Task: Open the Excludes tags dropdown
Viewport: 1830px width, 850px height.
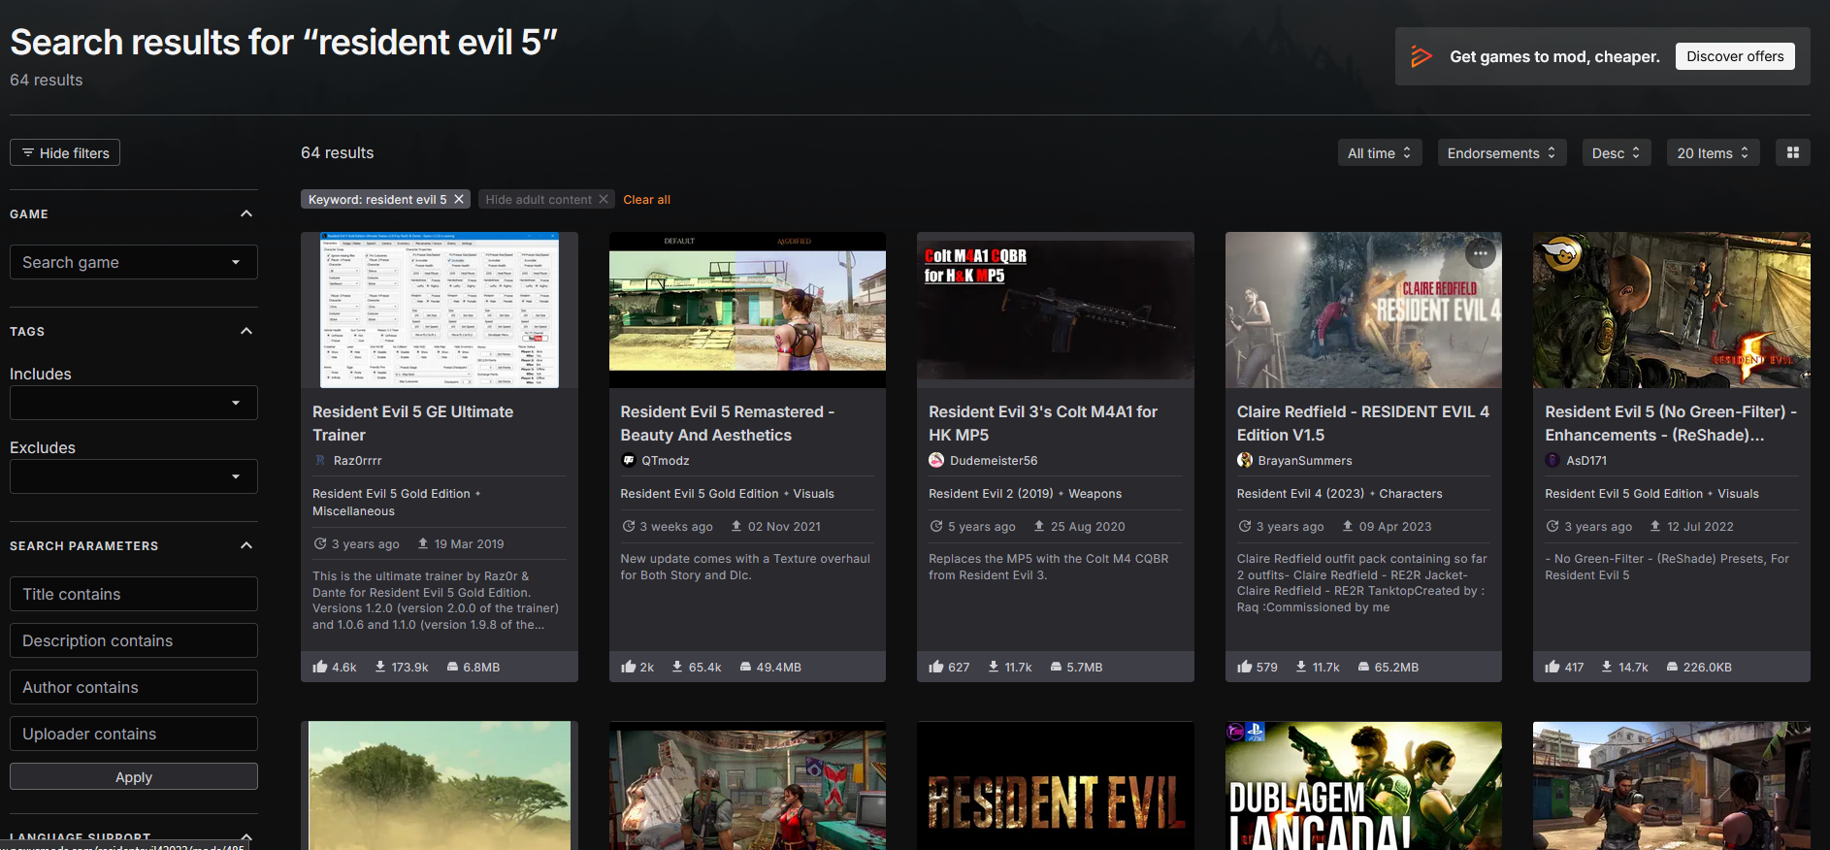Action: (134, 476)
